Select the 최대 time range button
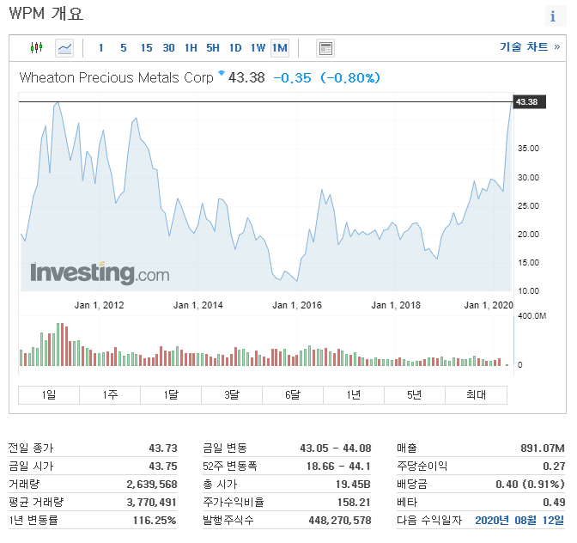This screenshot has width=577, height=543. (x=477, y=395)
